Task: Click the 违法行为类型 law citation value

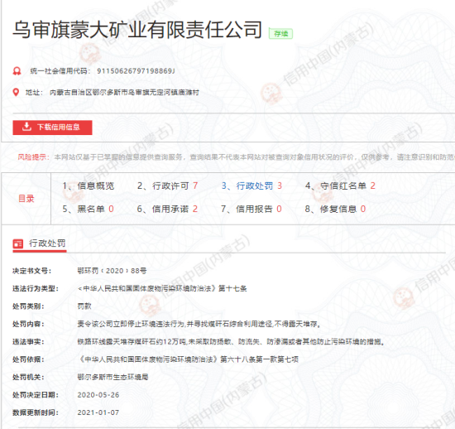Action: 162,289
